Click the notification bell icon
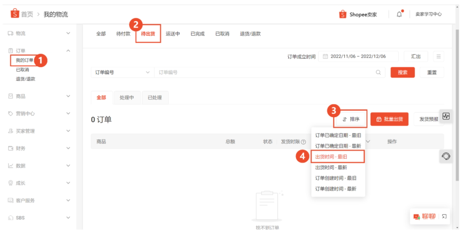463x235 pixels. 399,13
